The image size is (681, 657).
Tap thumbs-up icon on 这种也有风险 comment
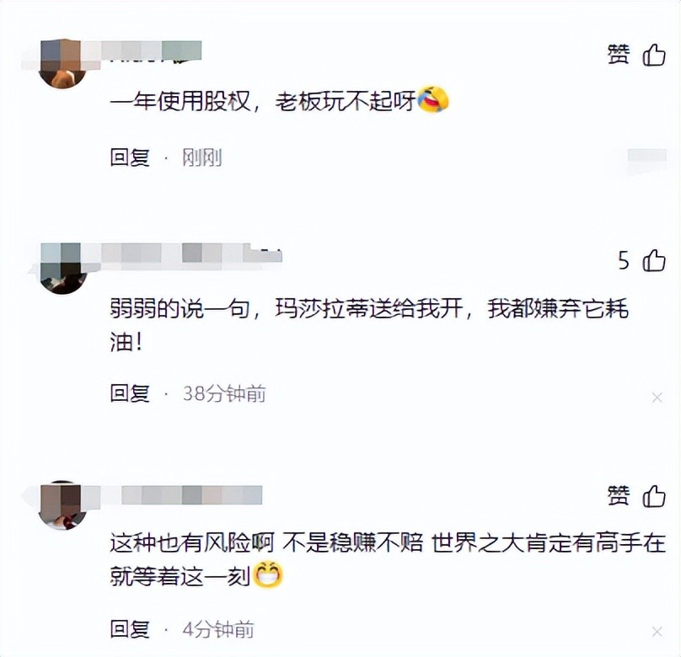point(654,495)
